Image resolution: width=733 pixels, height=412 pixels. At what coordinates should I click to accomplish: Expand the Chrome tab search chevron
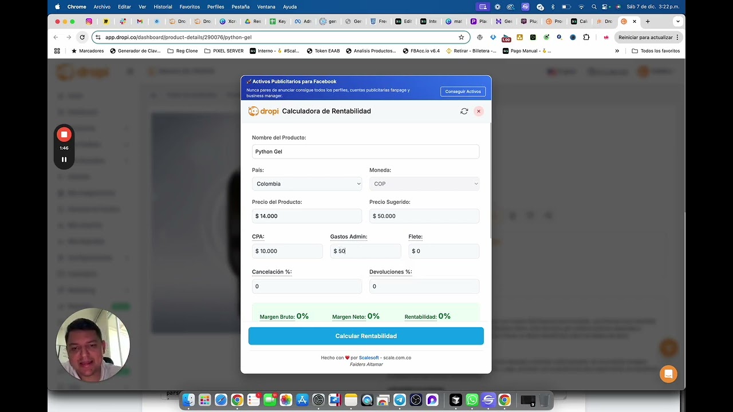click(x=678, y=21)
